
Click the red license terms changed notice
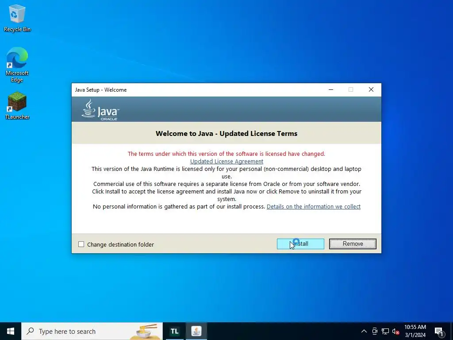point(226,154)
